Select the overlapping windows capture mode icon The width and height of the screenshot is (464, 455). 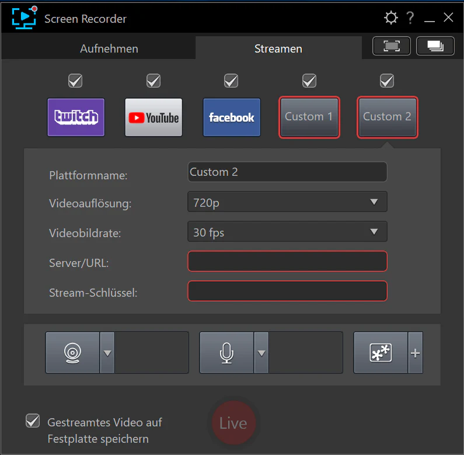coord(435,46)
